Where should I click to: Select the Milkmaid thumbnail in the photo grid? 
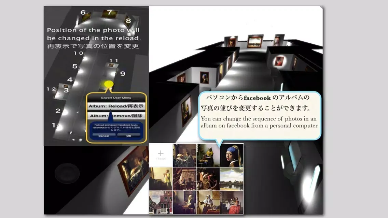208,155
